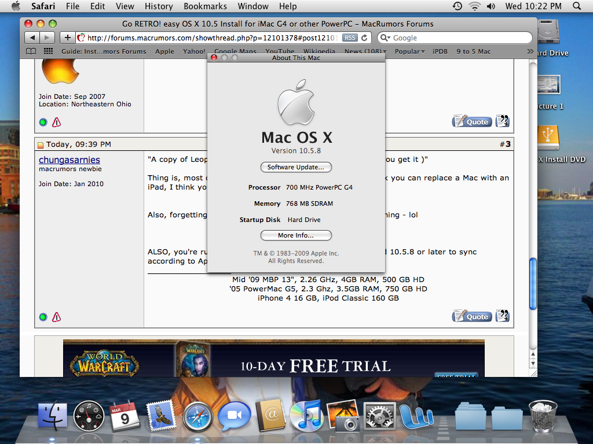The image size is (593, 444).
Task: Open System Preferences gear in the Dock
Action: pos(379,416)
